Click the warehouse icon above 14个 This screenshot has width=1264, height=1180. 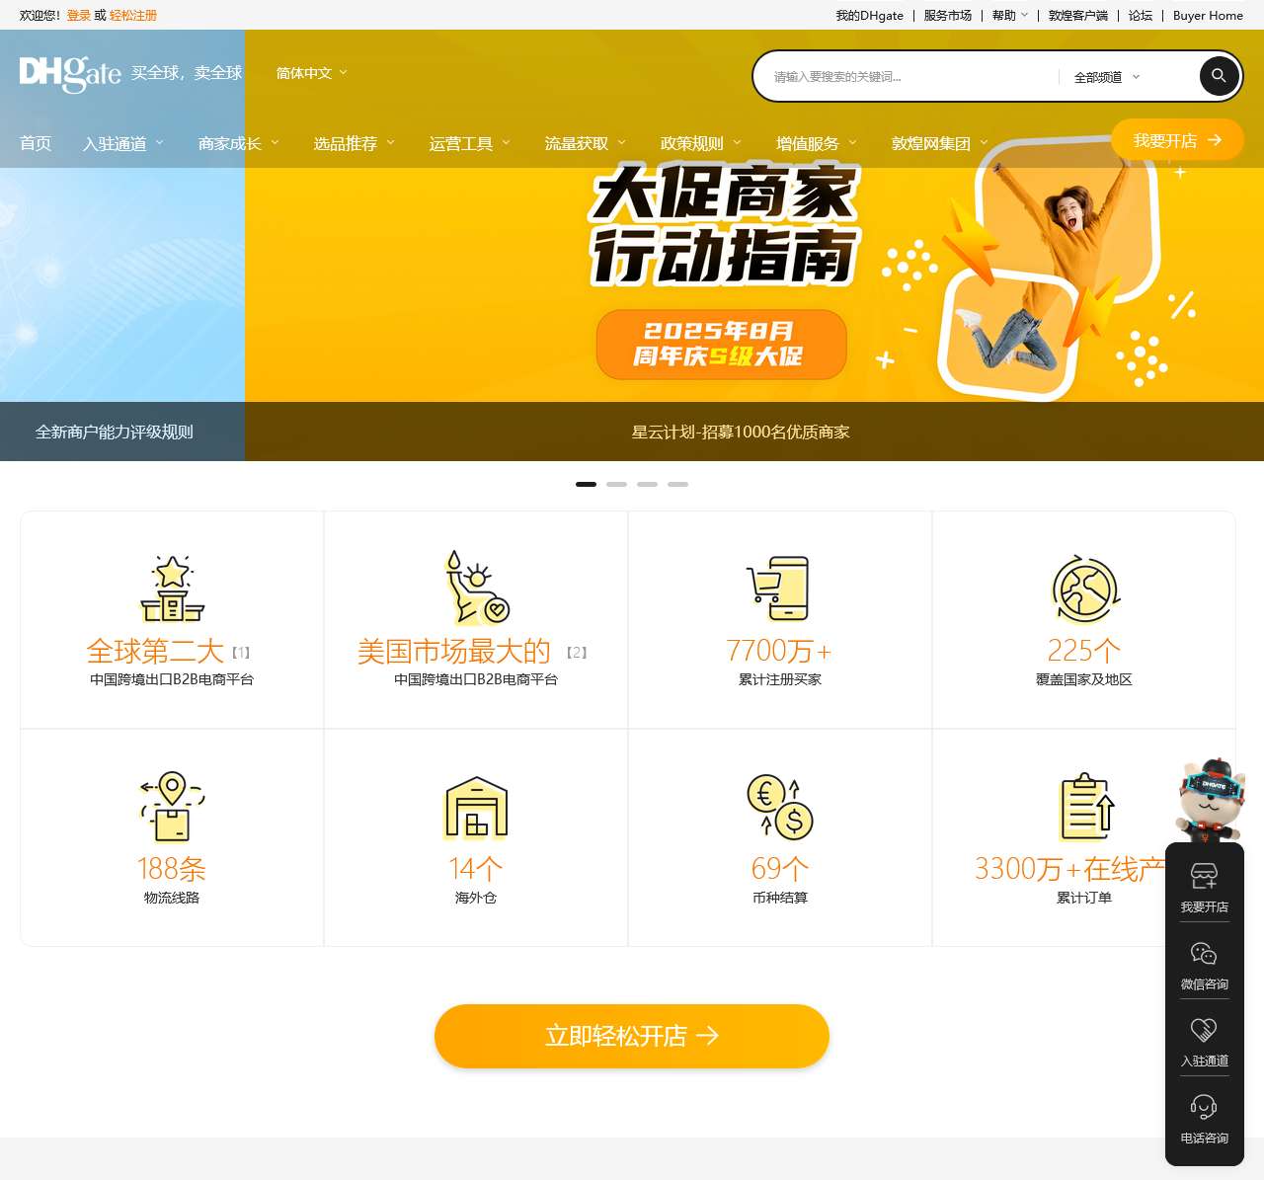click(476, 808)
